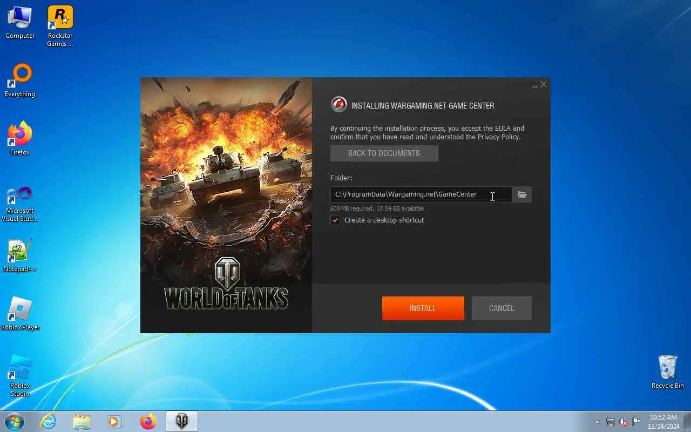Open Action Center flag icon
Image resolution: width=691 pixels, height=432 pixels.
(x=636, y=422)
